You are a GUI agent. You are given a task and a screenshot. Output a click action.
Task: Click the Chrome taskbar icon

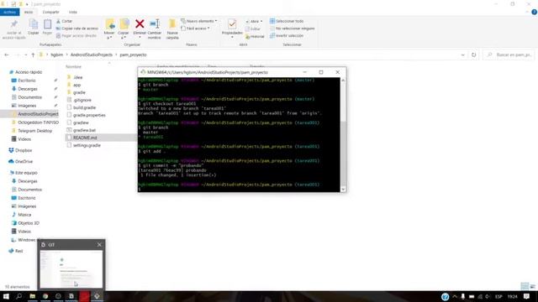click(x=45, y=296)
